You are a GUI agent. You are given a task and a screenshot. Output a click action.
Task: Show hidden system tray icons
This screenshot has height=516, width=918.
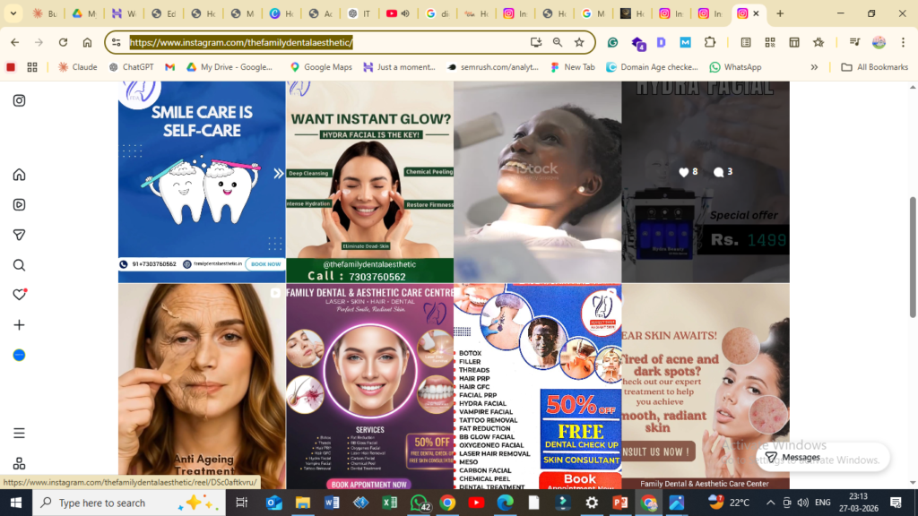pos(770,503)
